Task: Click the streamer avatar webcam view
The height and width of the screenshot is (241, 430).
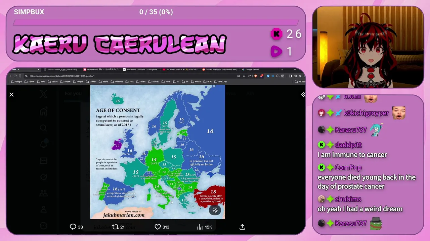Action: click(368, 47)
